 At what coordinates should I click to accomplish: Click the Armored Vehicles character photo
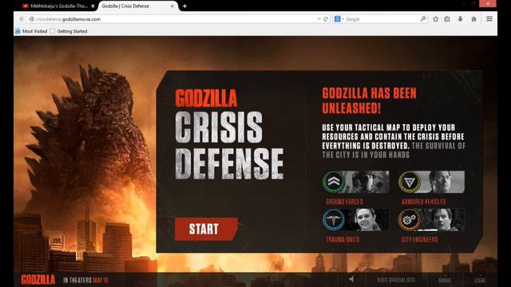coord(443,182)
